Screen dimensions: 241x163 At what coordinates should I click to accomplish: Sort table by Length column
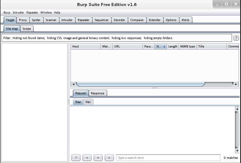173,47
